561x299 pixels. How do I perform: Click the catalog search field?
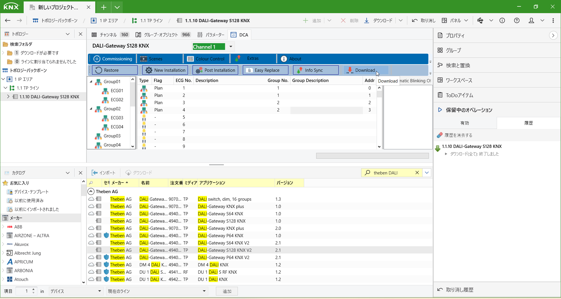(392, 173)
